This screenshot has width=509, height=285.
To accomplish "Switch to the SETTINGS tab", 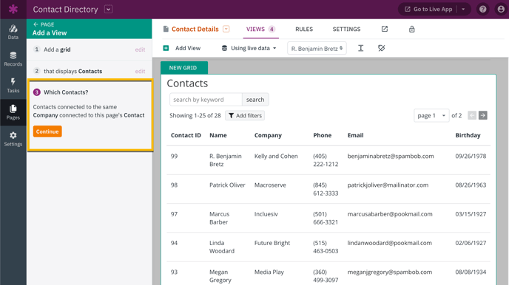I will tap(346, 29).
